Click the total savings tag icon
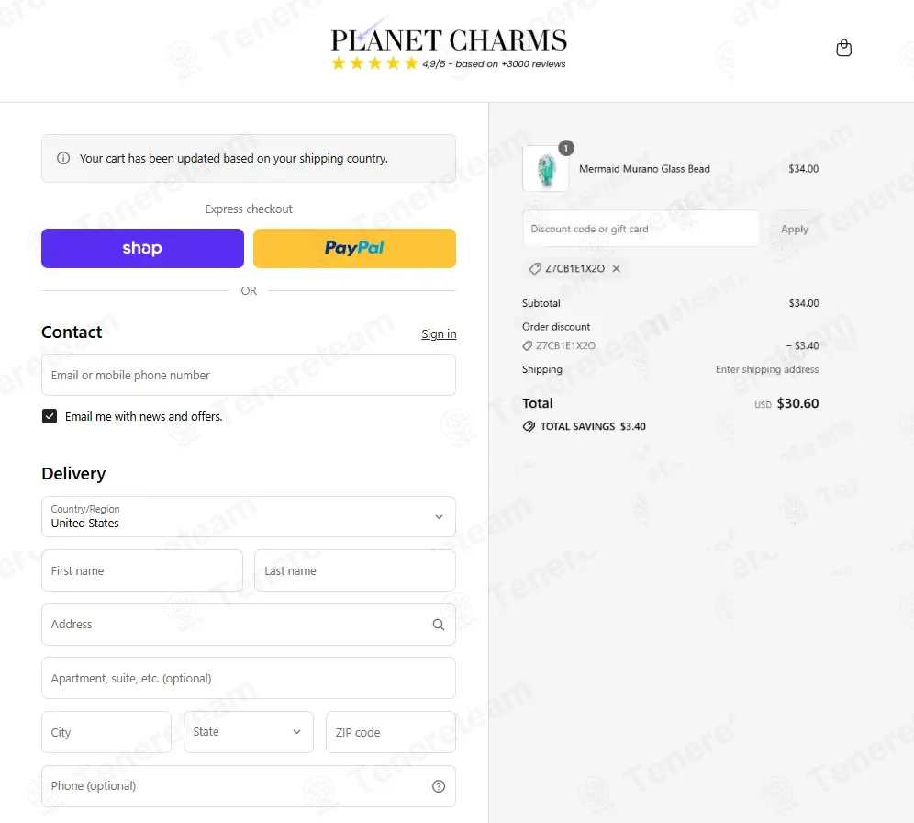Image resolution: width=914 pixels, height=823 pixels. tap(529, 426)
